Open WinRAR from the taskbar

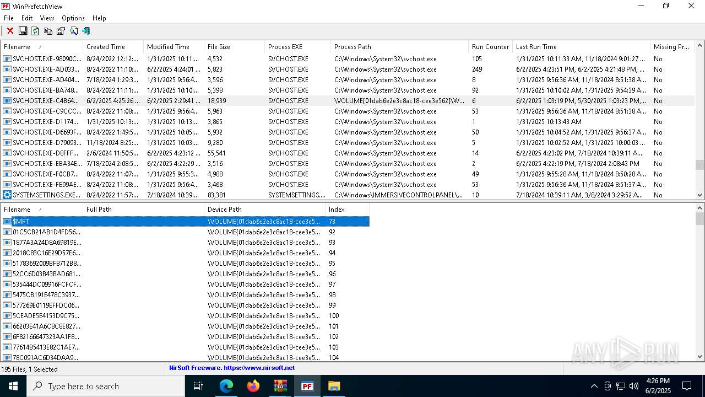(x=280, y=386)
